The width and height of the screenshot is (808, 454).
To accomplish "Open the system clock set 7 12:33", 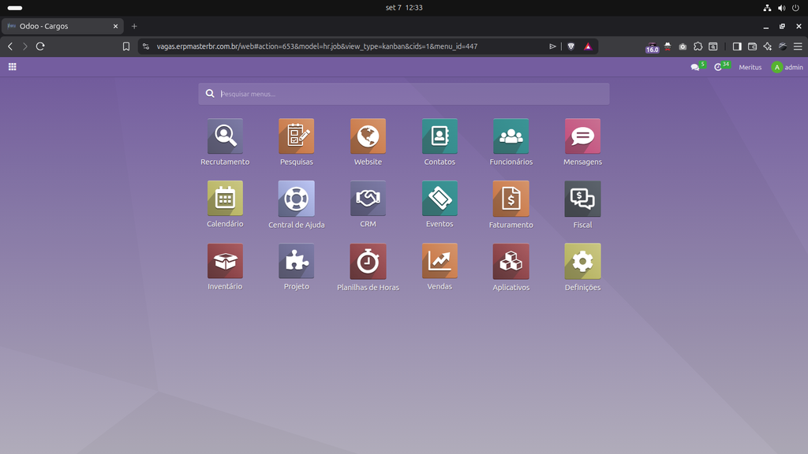I will tap(404, 8).
